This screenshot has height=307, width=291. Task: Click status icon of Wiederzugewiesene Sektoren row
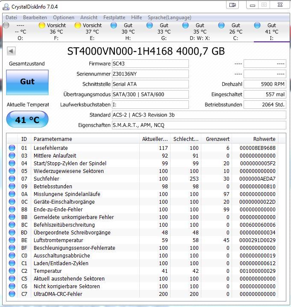tap(12, 171)
